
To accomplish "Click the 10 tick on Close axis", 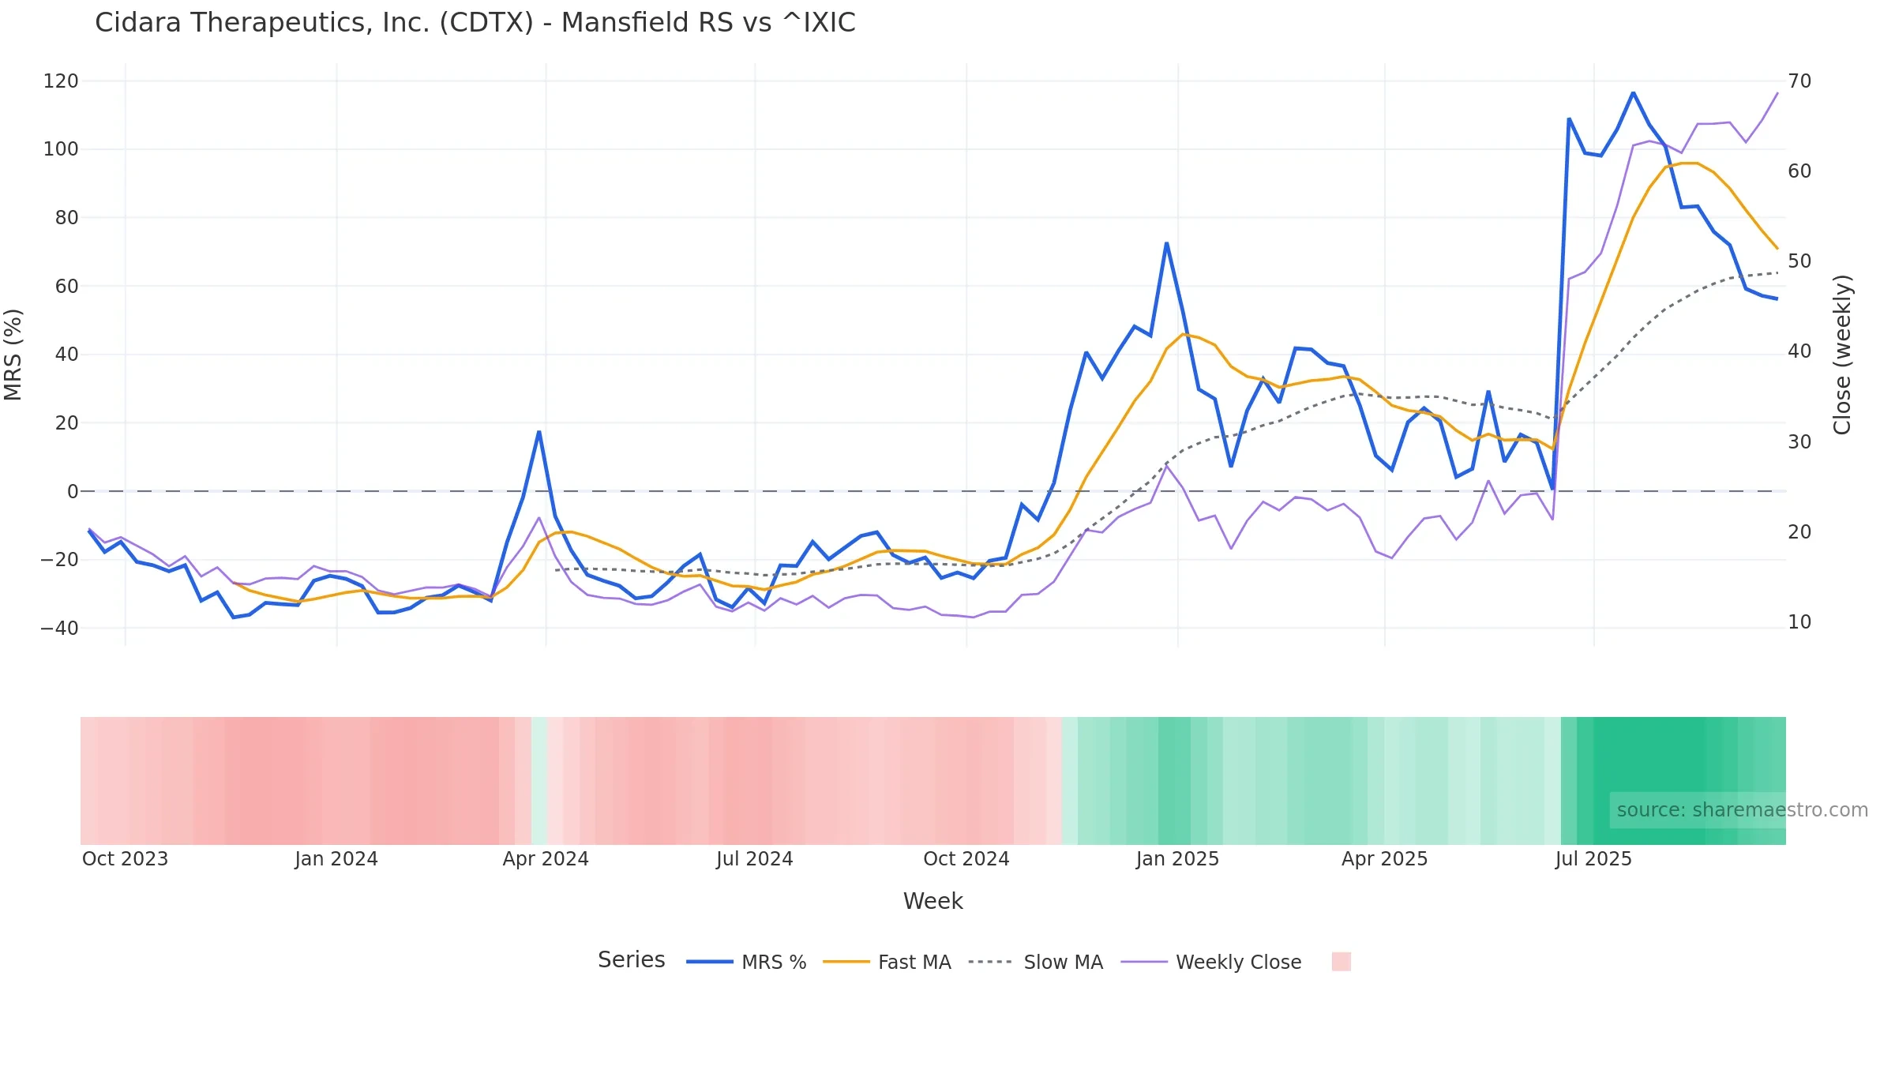I will coord(1799,622).
